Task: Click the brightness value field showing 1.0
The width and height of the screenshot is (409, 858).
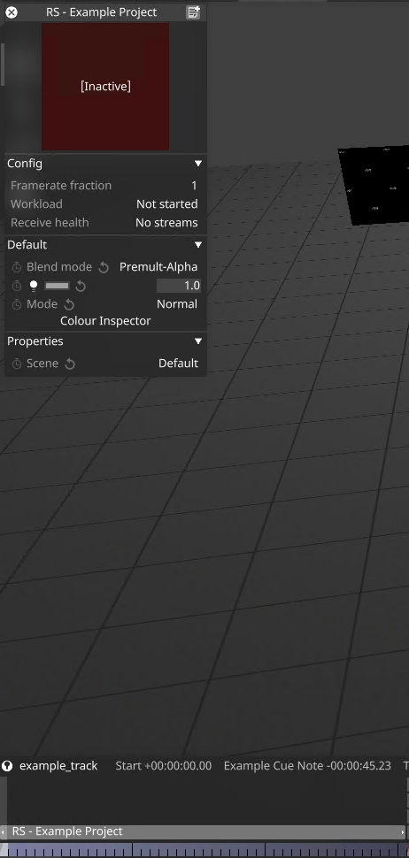Action: (179, 286)
